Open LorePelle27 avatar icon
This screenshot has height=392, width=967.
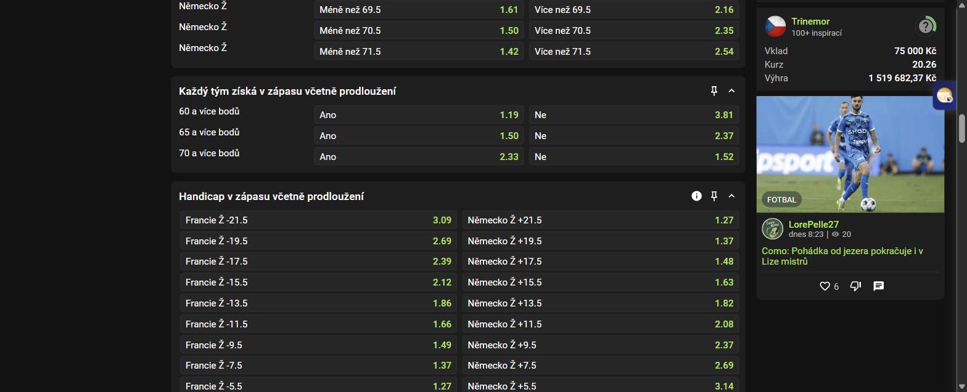[773, 229]
